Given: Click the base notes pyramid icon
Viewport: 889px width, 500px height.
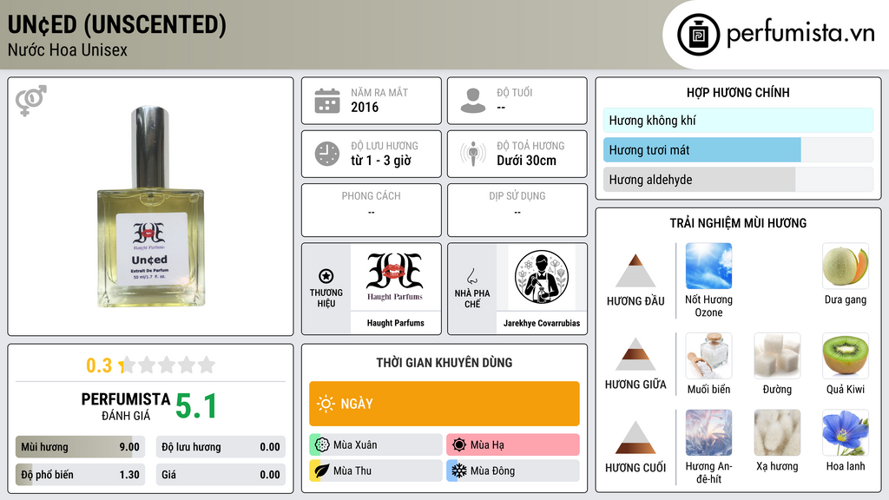Looking at the screenshot, I should 635,437.
